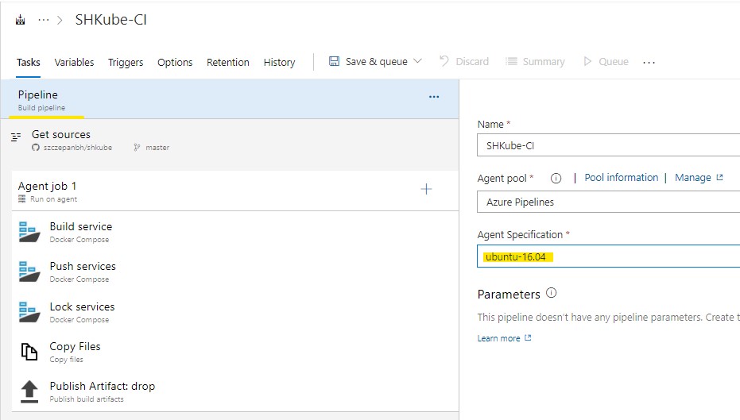The width and height of the screenshot is (740, 420).
Task: Click the Publish Artifact upload icon
Action: coord(29,391)
